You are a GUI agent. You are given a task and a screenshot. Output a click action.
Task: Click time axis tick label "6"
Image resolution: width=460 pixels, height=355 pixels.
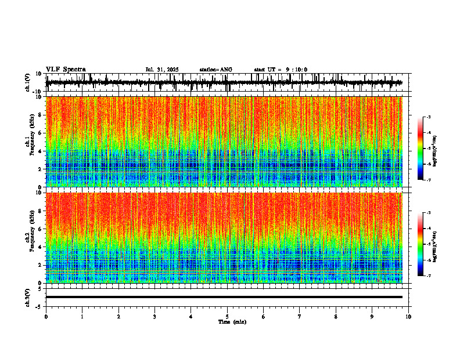coord(264,317)
